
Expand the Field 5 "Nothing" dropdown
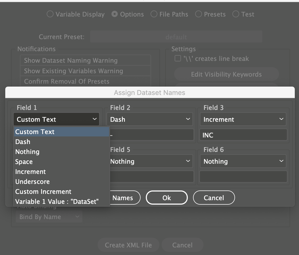[152, 161]
